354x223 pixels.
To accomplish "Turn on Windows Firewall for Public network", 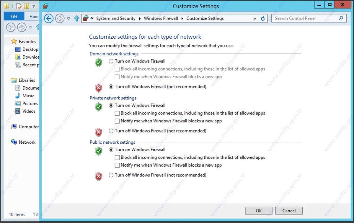I will pyautogui.click(x=111, y=150).
